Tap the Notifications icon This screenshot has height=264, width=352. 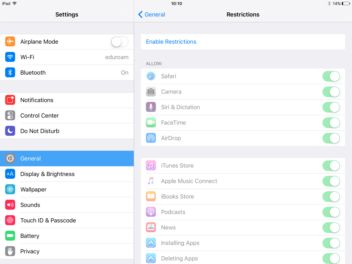pos(10,100)
